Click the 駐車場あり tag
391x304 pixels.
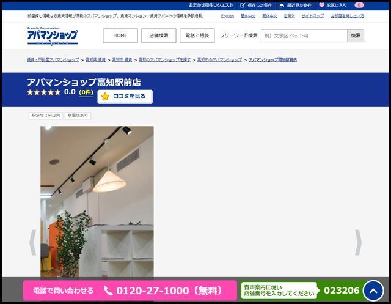coord(78,116)
